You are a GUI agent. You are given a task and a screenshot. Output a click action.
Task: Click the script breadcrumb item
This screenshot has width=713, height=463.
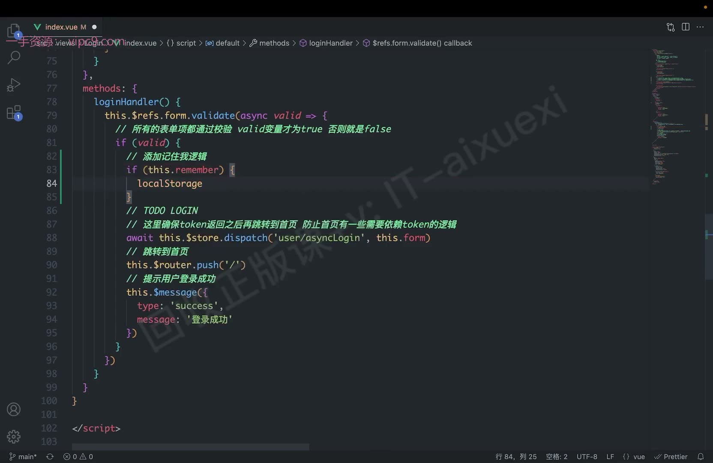tap(181, 43)
